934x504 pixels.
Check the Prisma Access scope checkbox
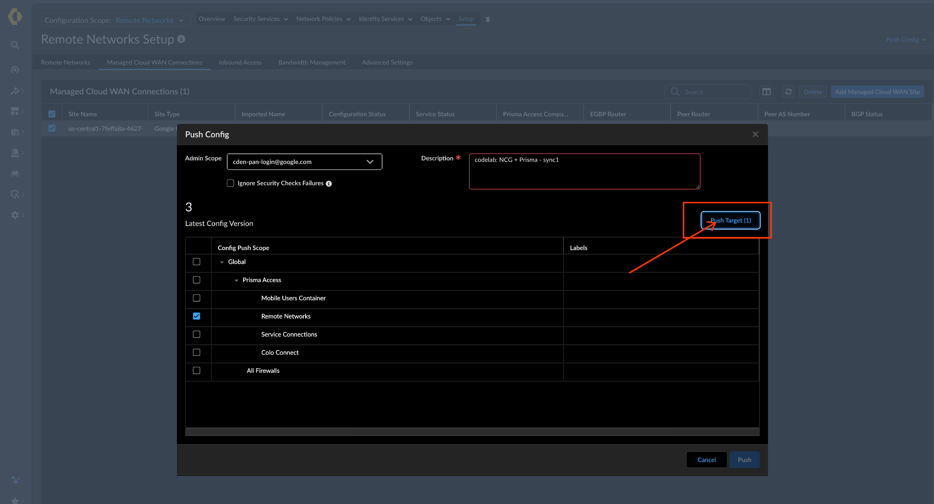(x=197, y=280)
